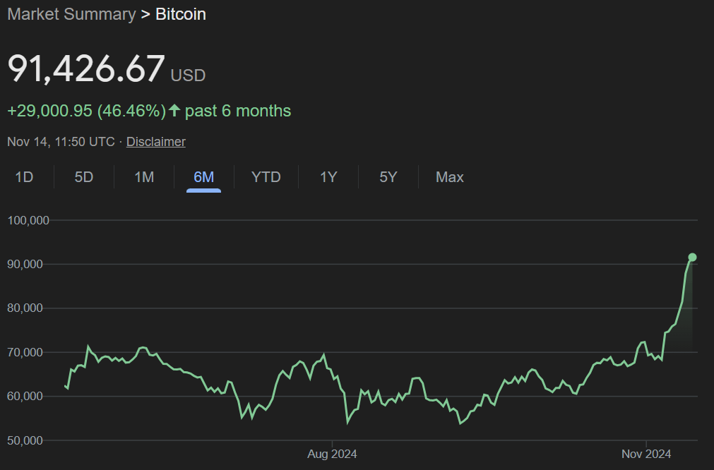
Task: Click the latest data point on the chart
Action: [x=692, y=257]
